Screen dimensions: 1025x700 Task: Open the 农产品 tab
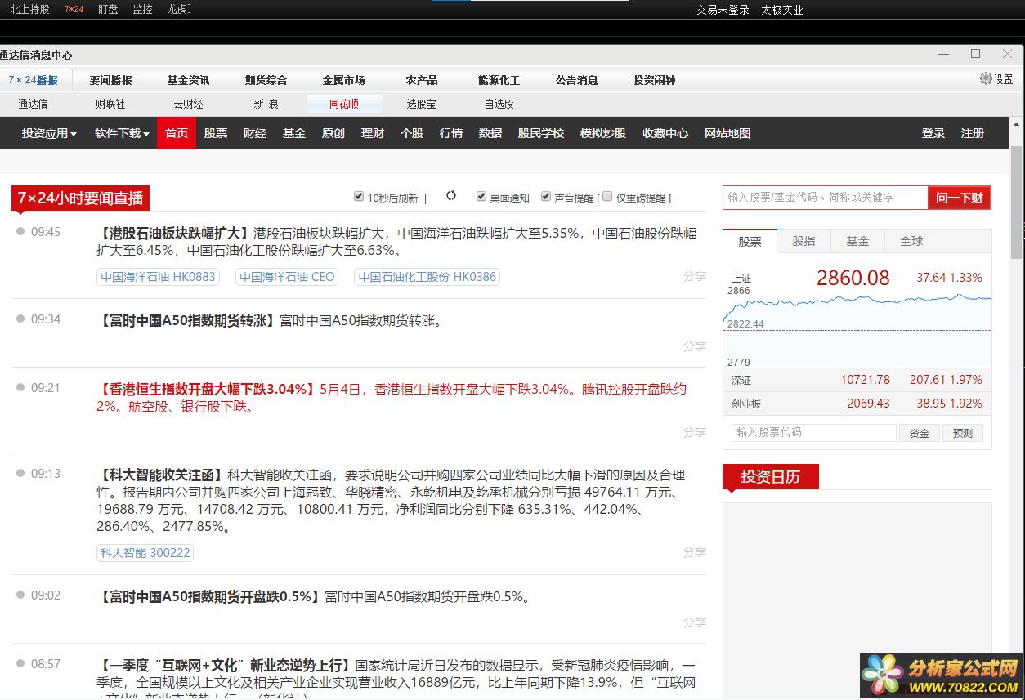click(x=421, y=80)
